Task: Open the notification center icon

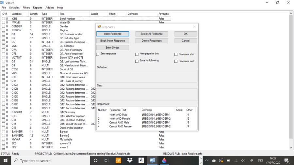Action: pyautogui.click(x=287, y=161)
